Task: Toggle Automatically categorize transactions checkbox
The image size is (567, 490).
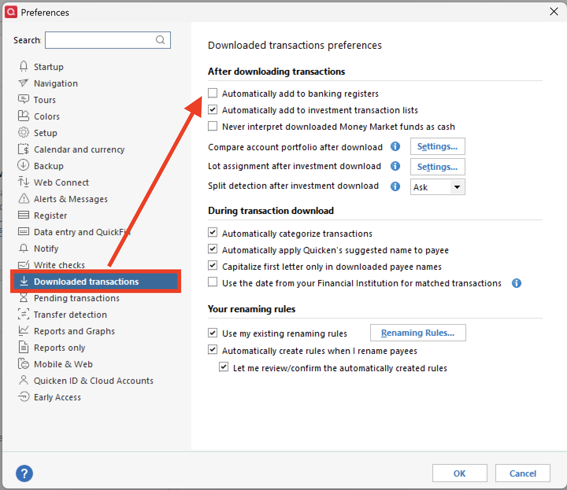Action: (x=213, y=233)
